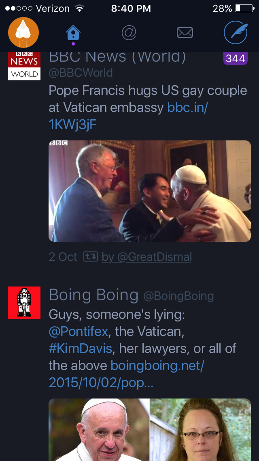Image resolution: width=259 pixels, height=461 pixels.
Task: Tap the @Pontifex mention
Action: pos(79,332)
